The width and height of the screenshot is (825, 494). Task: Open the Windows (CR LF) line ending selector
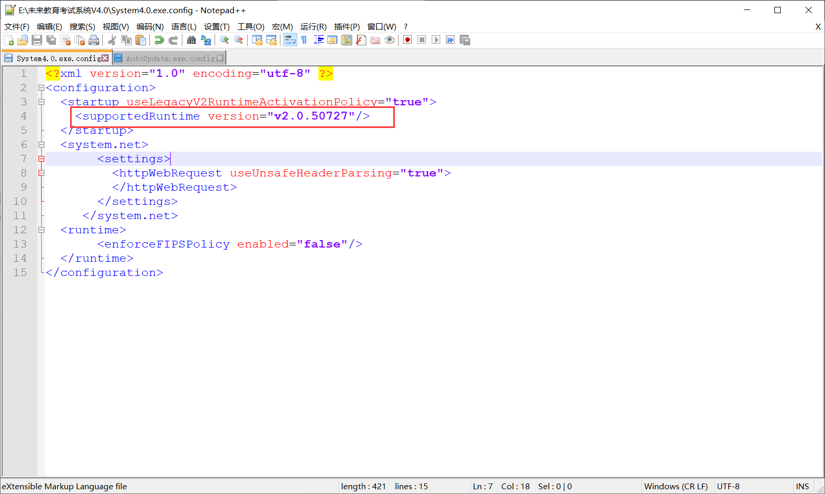tap(676, 486)
